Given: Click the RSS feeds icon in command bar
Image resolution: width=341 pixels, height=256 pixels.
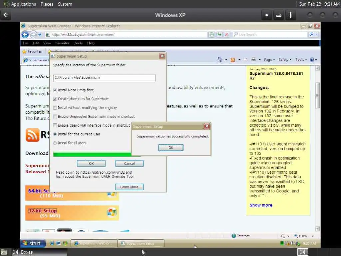Looking at the screenshot, I should 233,60.
